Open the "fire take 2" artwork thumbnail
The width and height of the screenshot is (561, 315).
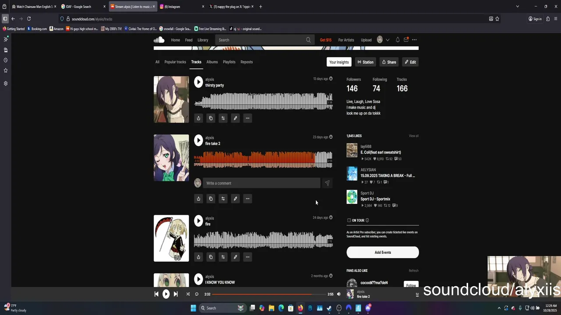pos(171,158)
